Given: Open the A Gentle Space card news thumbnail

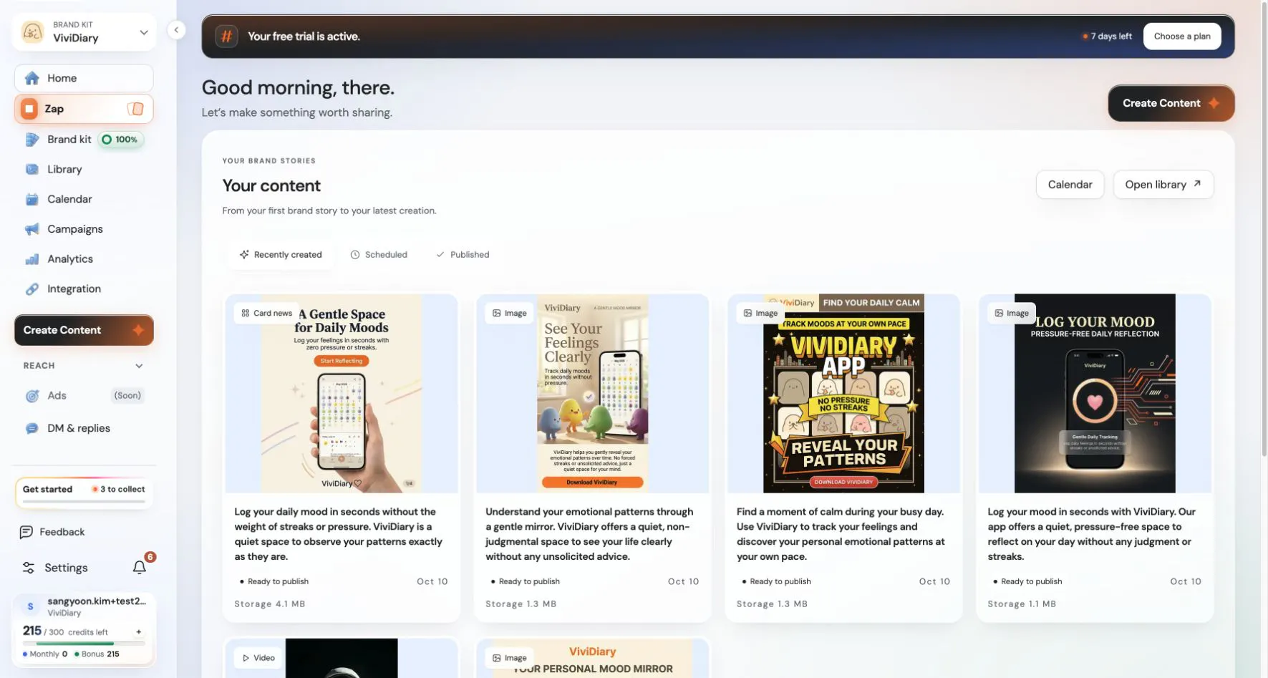Looking at the screenshot, I should [x=342, y=393].
